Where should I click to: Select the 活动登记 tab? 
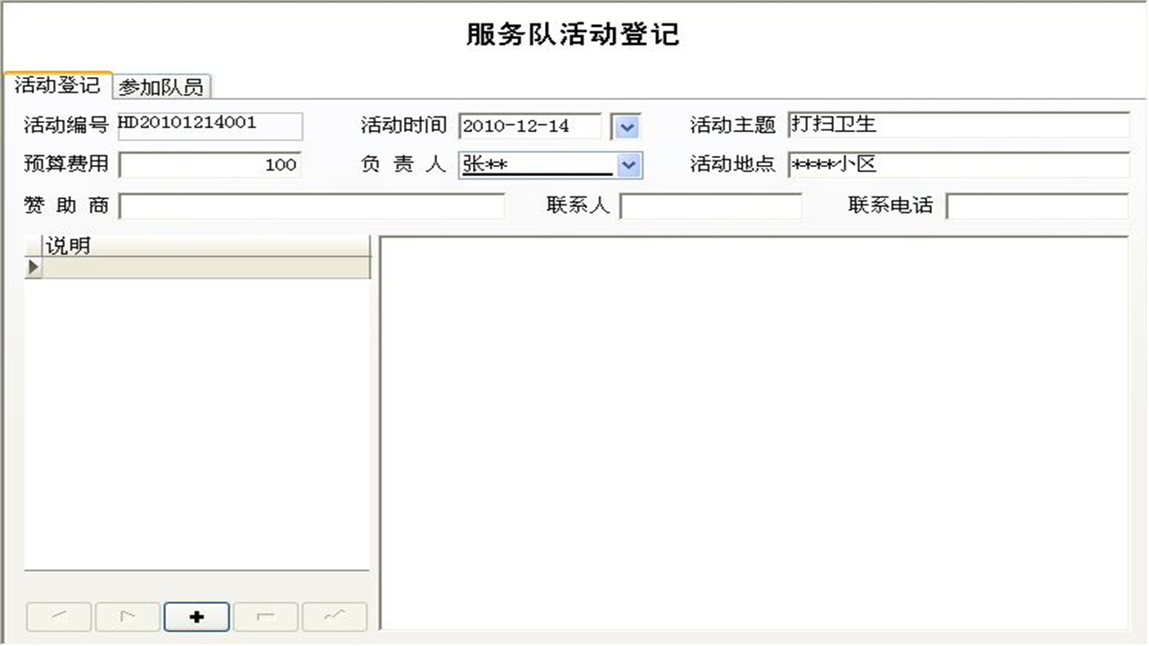coord(57,86)
